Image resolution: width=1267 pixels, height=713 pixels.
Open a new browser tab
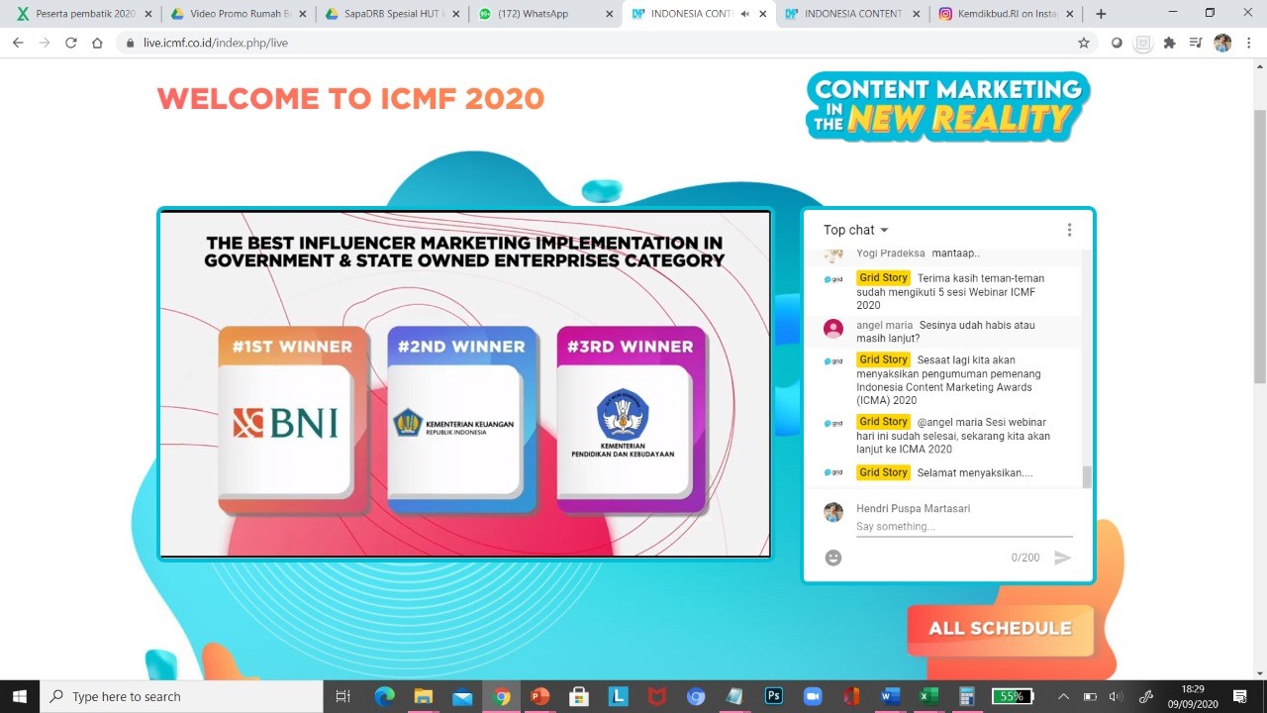(x=1101, y=14)
